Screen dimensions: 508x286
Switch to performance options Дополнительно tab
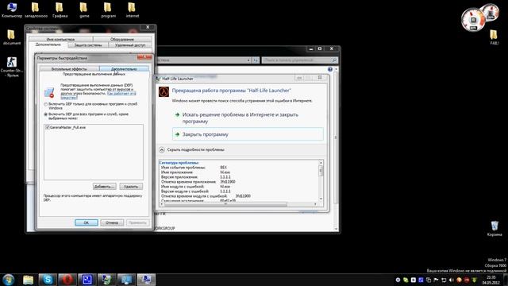[124, 69]
